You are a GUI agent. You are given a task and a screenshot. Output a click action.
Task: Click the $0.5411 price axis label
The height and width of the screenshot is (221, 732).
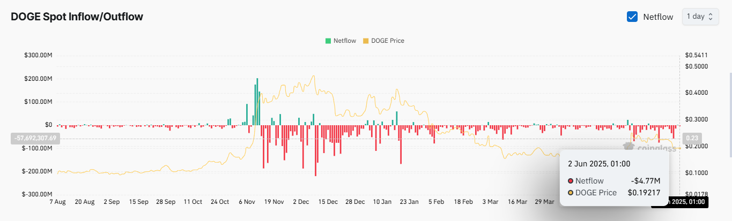pos(697,55)
